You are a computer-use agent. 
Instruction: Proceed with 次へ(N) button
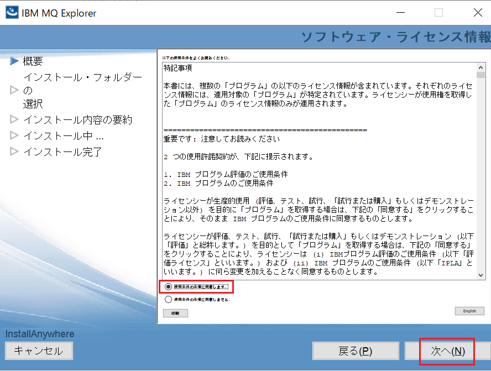point(448,351)
